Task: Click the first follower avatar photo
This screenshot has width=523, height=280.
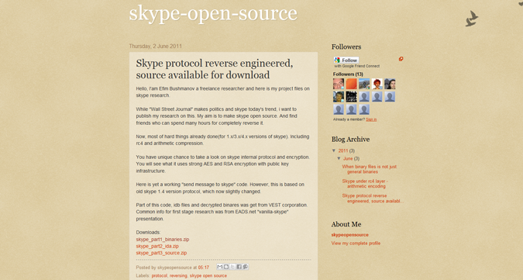Action: coord(339,84)
